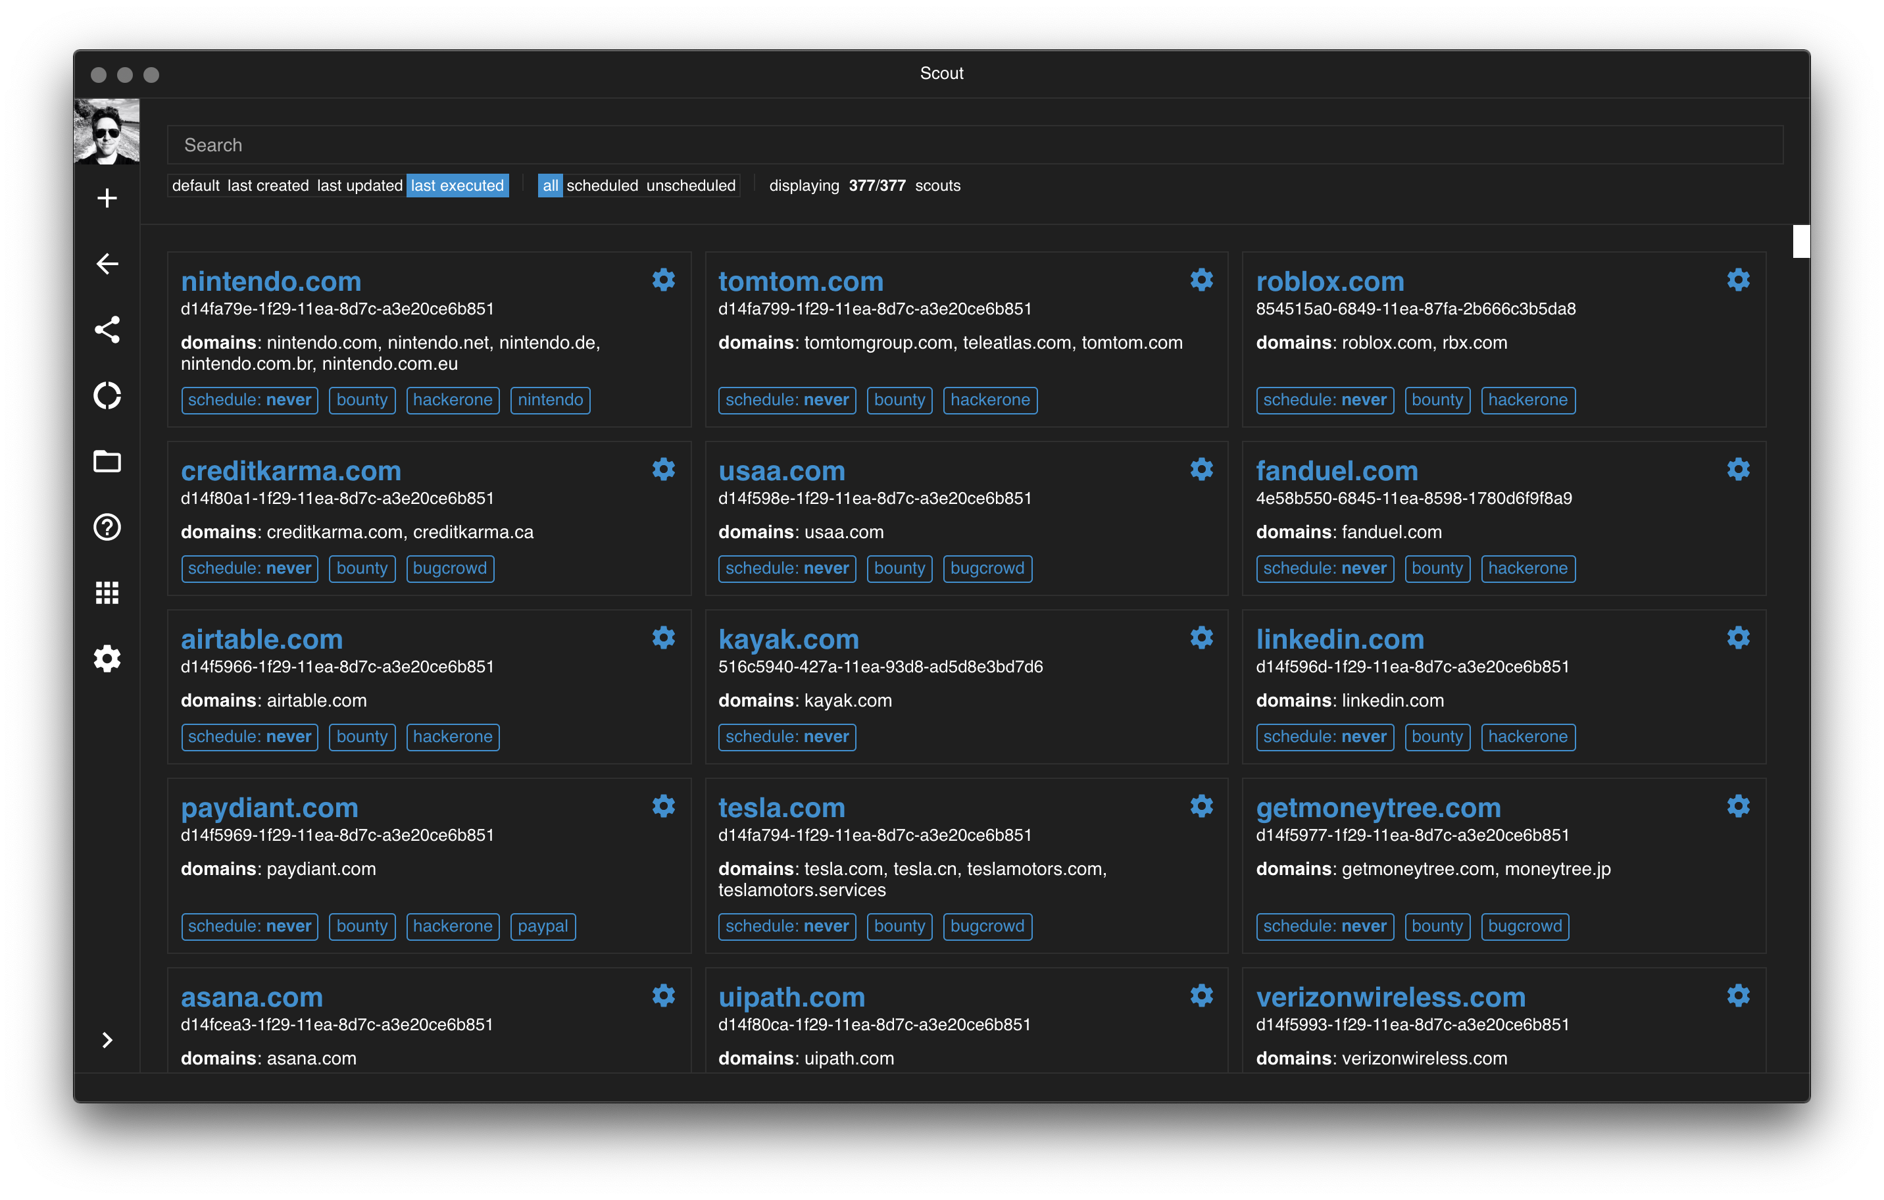Open settings gear for usaa.com card
Viewport: 1884px width, 1200px height.
(x=1201, y=468)
